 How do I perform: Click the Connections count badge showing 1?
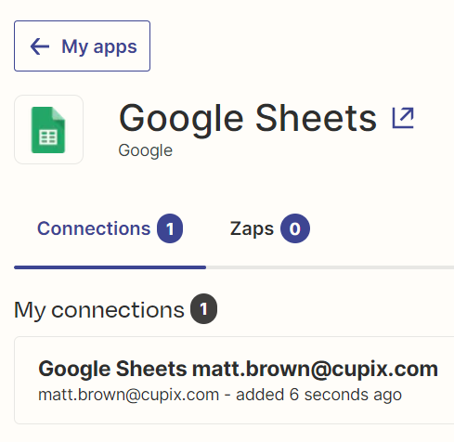(x=170, y=228)
